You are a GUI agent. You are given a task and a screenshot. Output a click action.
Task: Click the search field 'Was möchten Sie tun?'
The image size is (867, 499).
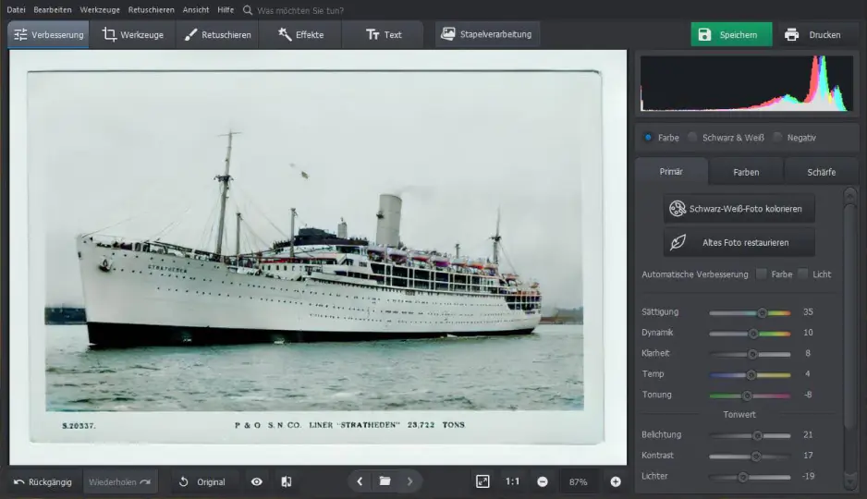pos(300,10)
